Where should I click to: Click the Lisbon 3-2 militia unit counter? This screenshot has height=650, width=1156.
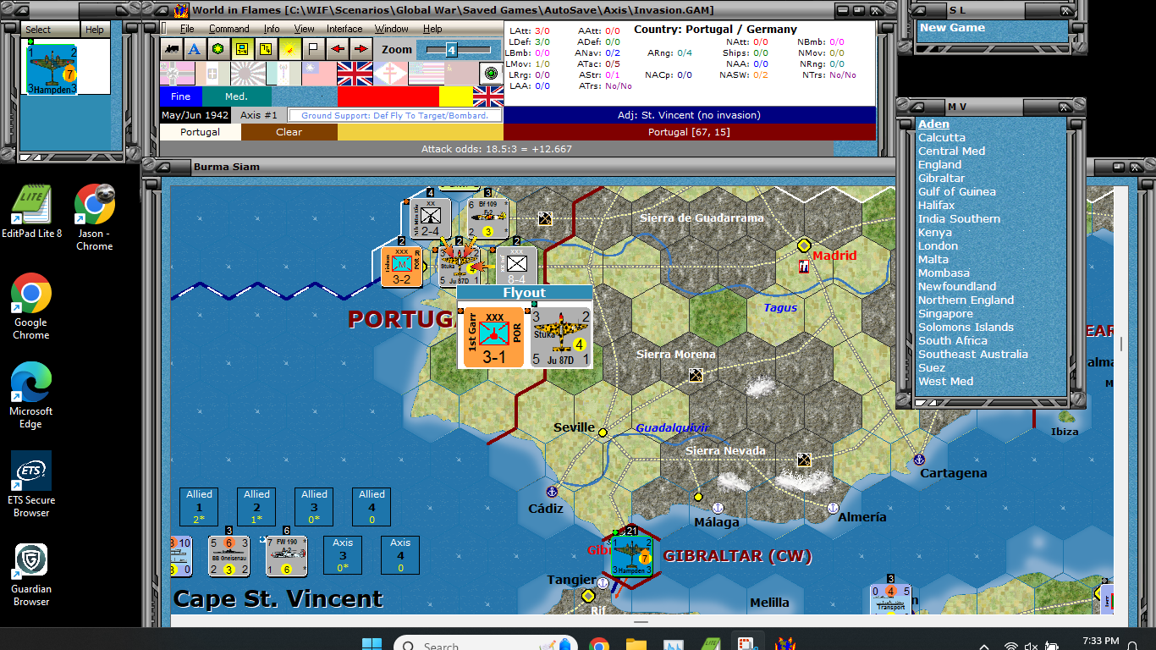tap(402, 267)
